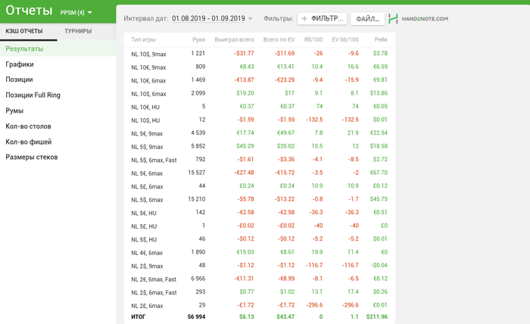Screen dimensions: 530x324
Task: Click the $45.29 winnings cell
Action: pos(245,146)
